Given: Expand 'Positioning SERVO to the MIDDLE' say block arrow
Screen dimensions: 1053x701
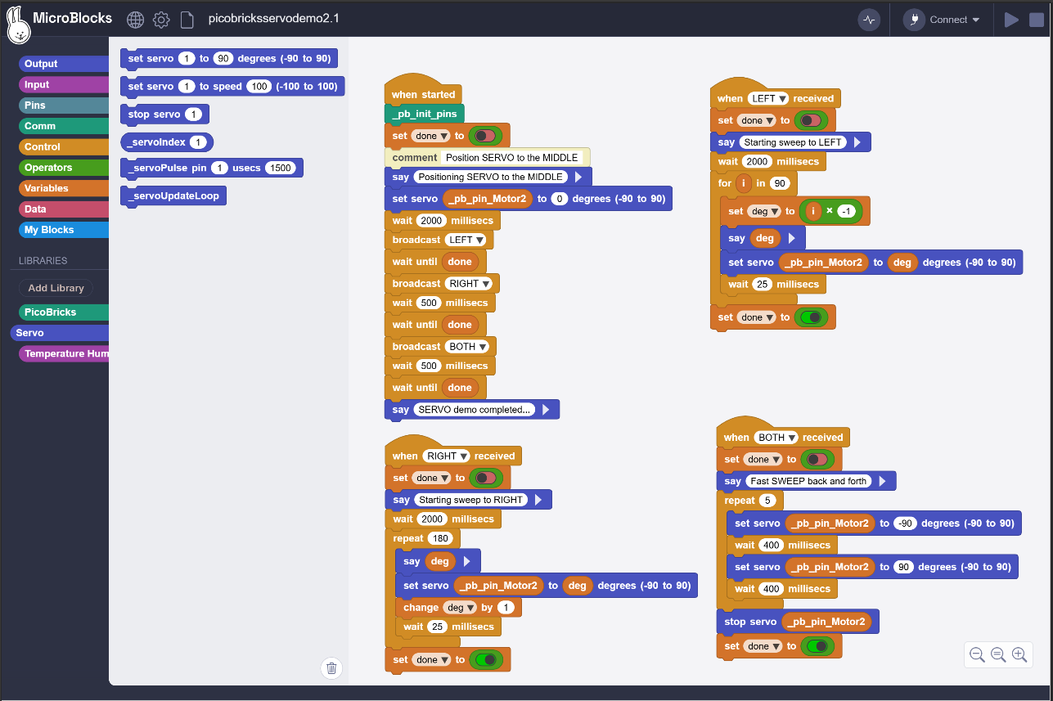Looking at the screenshot, I should point(578,177).
